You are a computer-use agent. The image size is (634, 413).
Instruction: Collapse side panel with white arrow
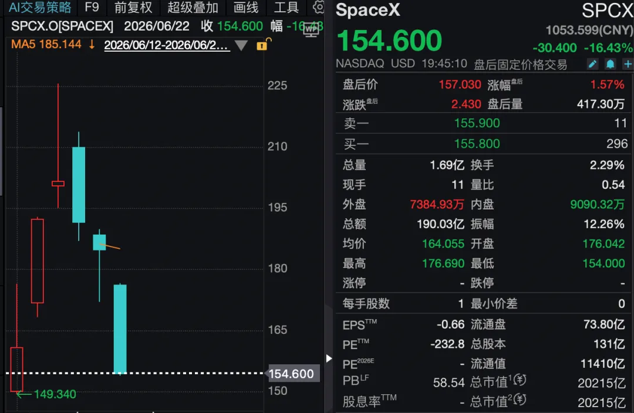[329, 358]
